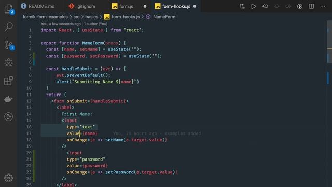The image size is (332, 187).
Task: Split the editor to the right
Action: pos(311,6)
